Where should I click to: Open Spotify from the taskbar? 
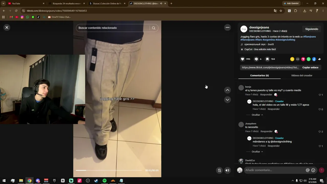pyautogui.click(x=104, y=181)
